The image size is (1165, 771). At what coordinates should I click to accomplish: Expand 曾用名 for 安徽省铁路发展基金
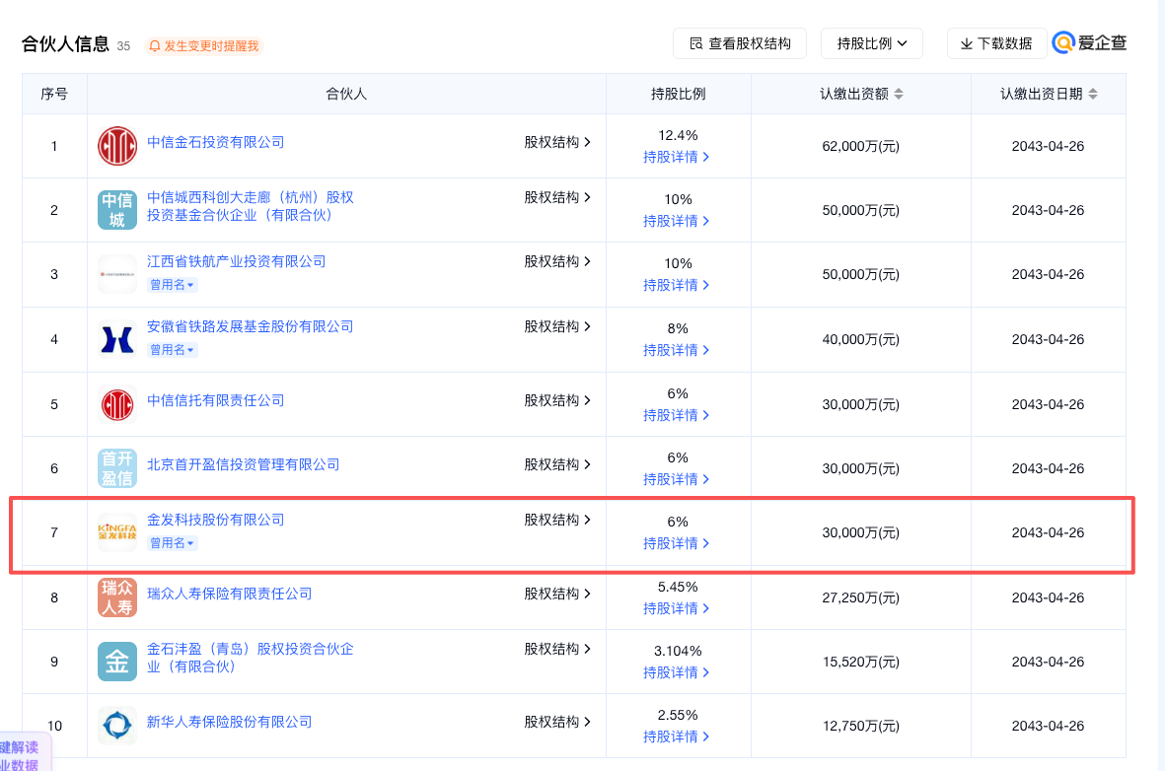pos(172,350)
